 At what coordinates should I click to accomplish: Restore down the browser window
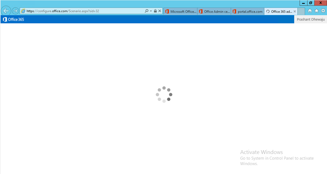[x=311, y=3]
